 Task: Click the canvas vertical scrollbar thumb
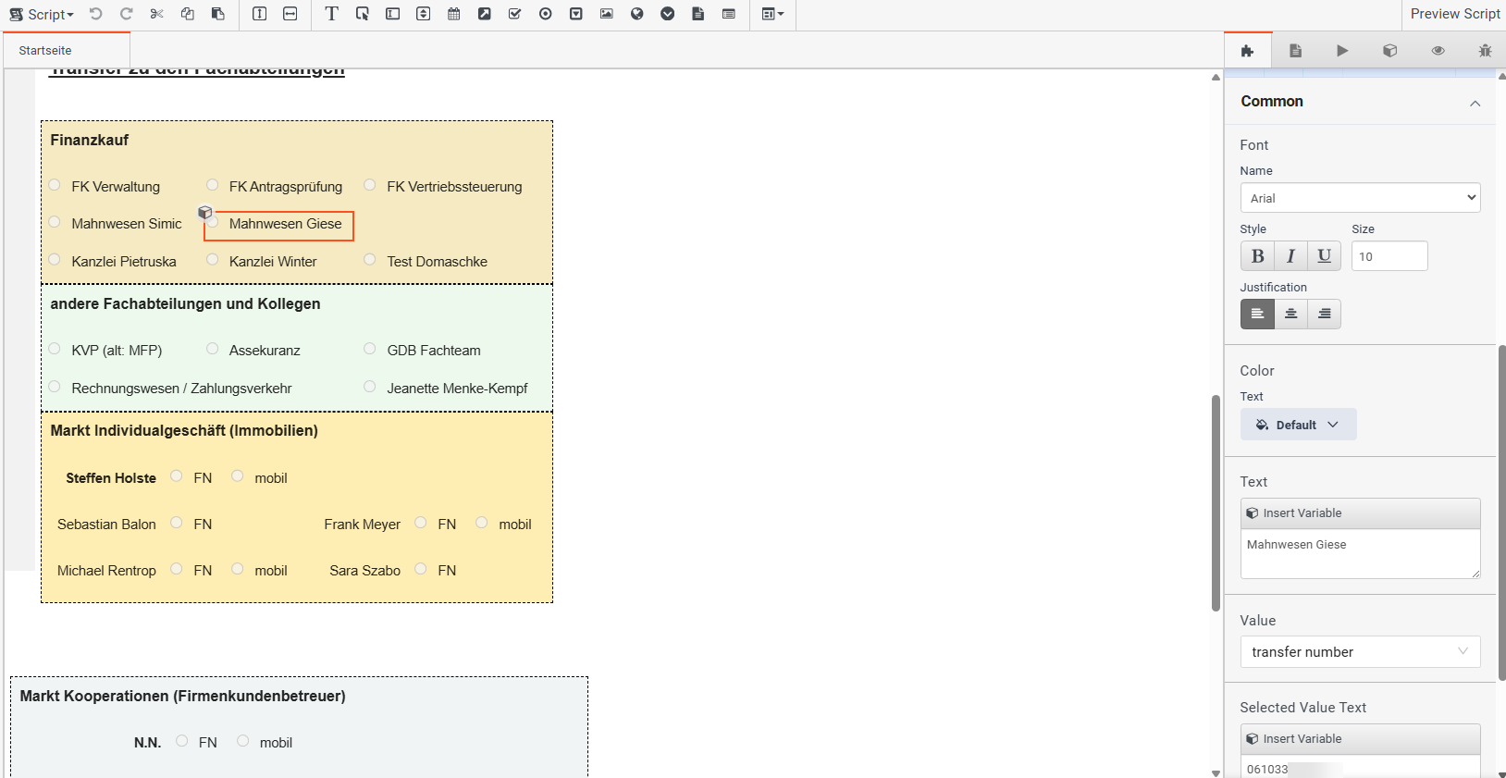(x=1216, y=503)
